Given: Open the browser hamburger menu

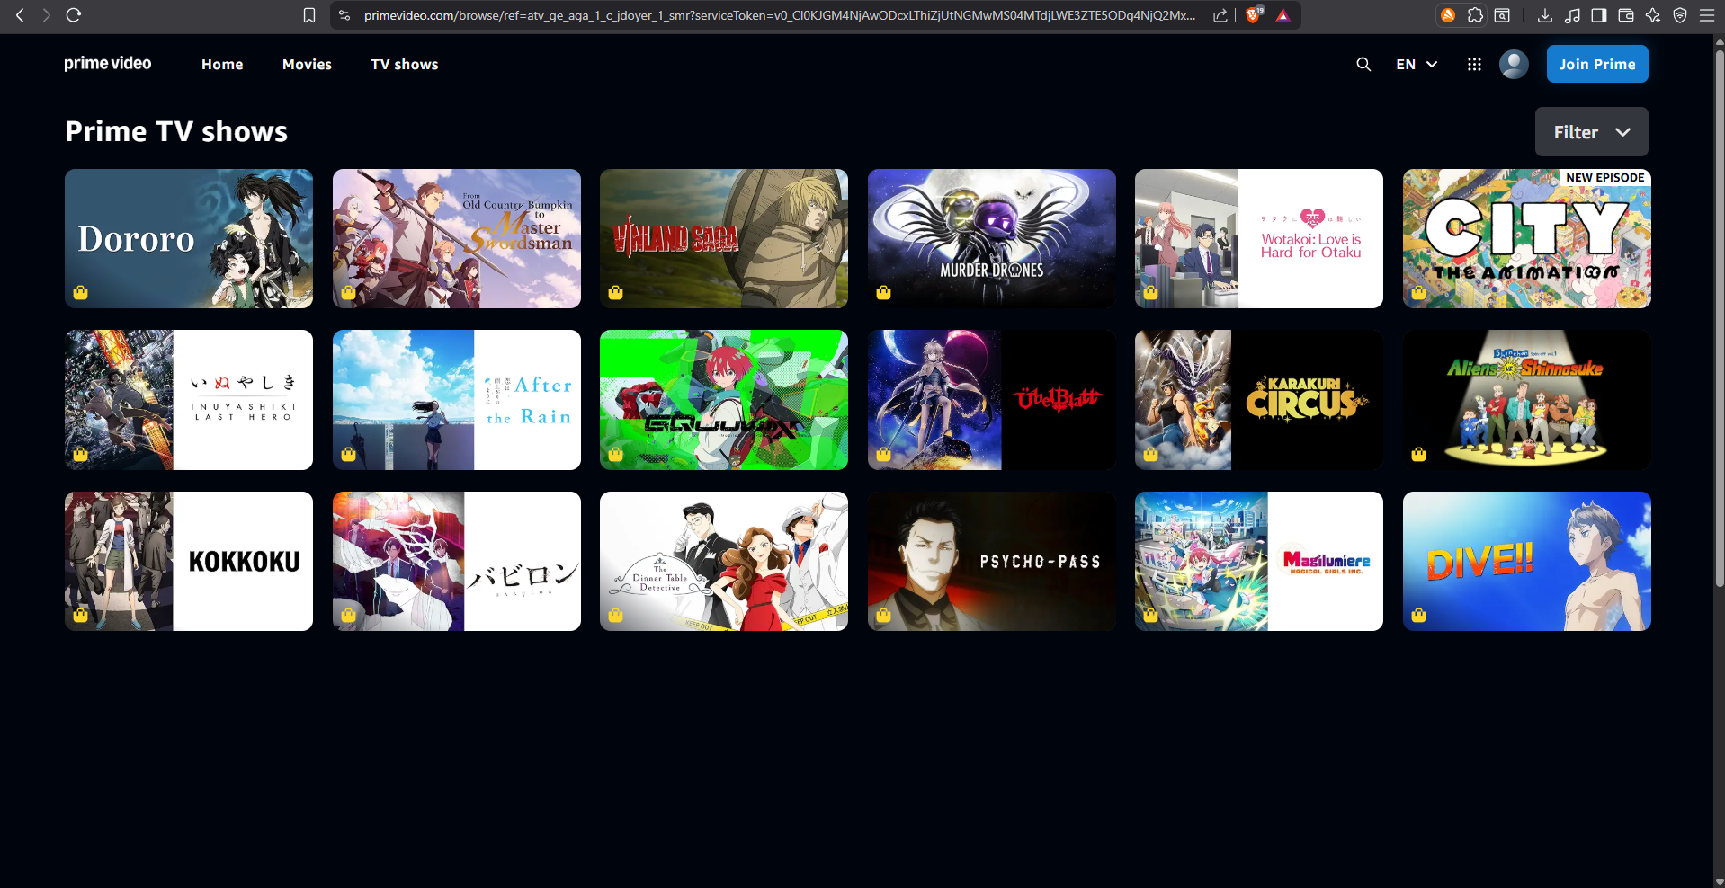Looking at the screenshot, I should [x=1707, y=15].
